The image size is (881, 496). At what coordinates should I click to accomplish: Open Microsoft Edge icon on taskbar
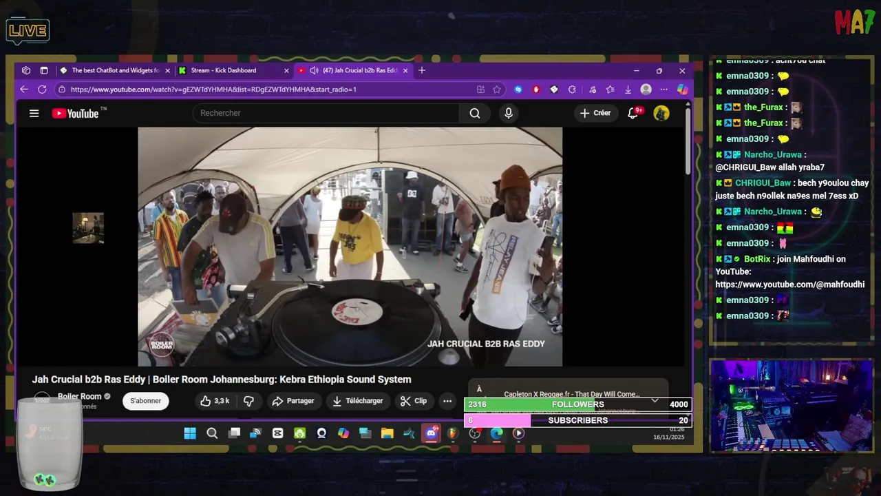pos(496,433)
